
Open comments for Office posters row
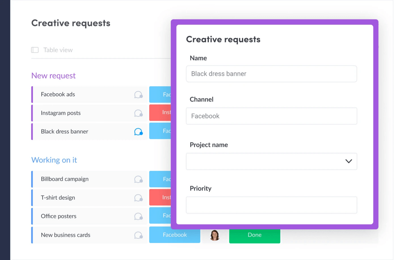tap(138, 217)
